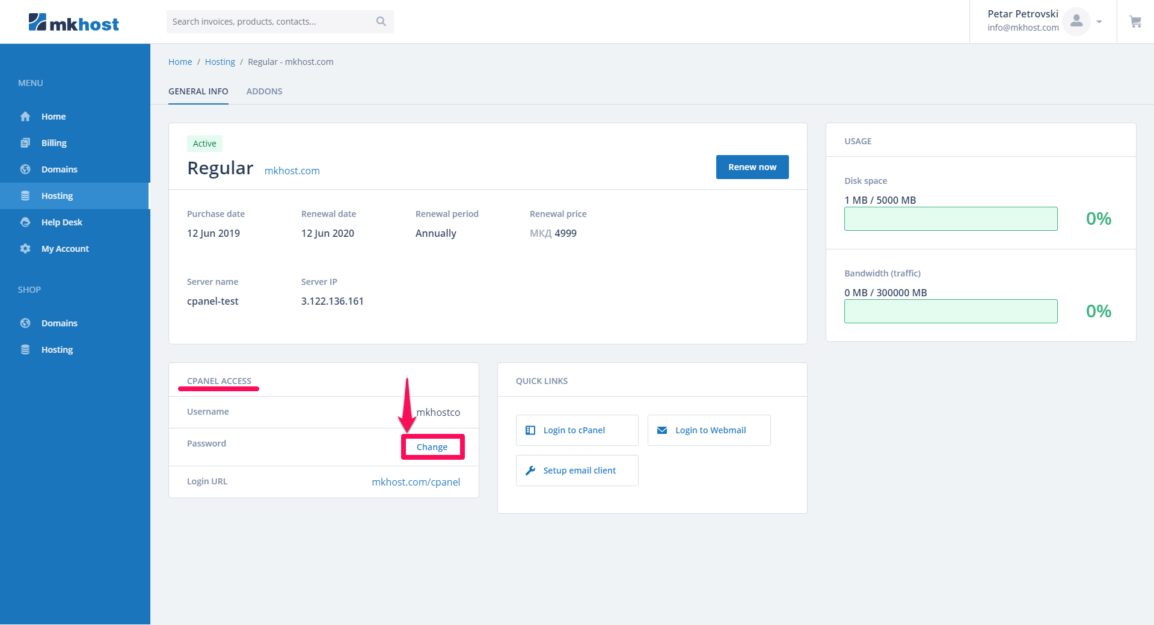Open Hosting under the Menu section
Image resolution: width=1154 pixels, height=625 pixels.
[x=57, y=196]
